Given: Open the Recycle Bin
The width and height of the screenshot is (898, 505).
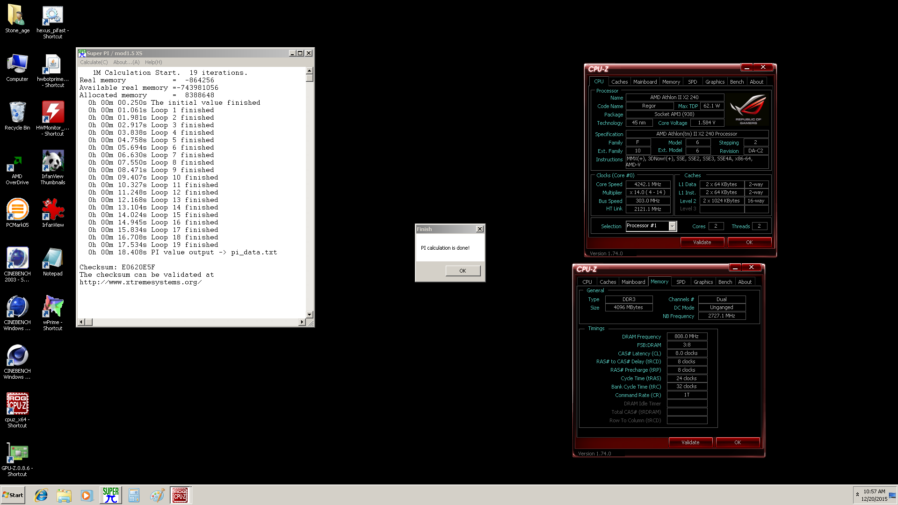Looking at the screenshot, I should pos(17,116).
